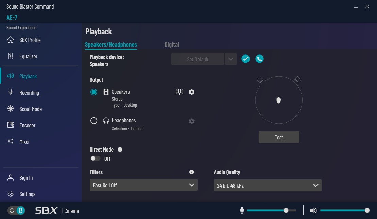Viewport: 377px width, 219px height.
Task: Adjust the speaker volume slider
Action: click(345, 210)
